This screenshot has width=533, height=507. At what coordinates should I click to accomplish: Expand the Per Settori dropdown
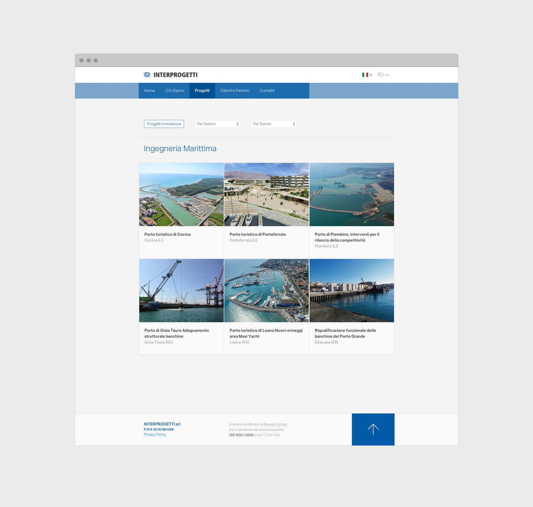pyautogui.click(x=217, y=124)
